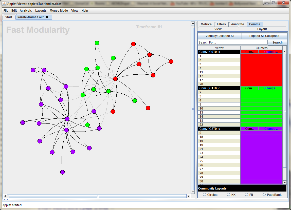Select the Circles community layout

coord(205,195)
